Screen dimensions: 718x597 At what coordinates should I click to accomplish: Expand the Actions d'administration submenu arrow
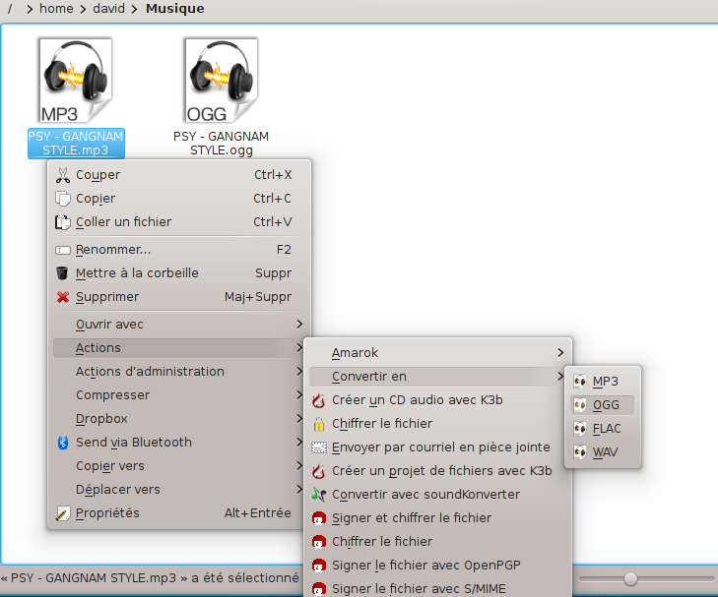(299, 371)
